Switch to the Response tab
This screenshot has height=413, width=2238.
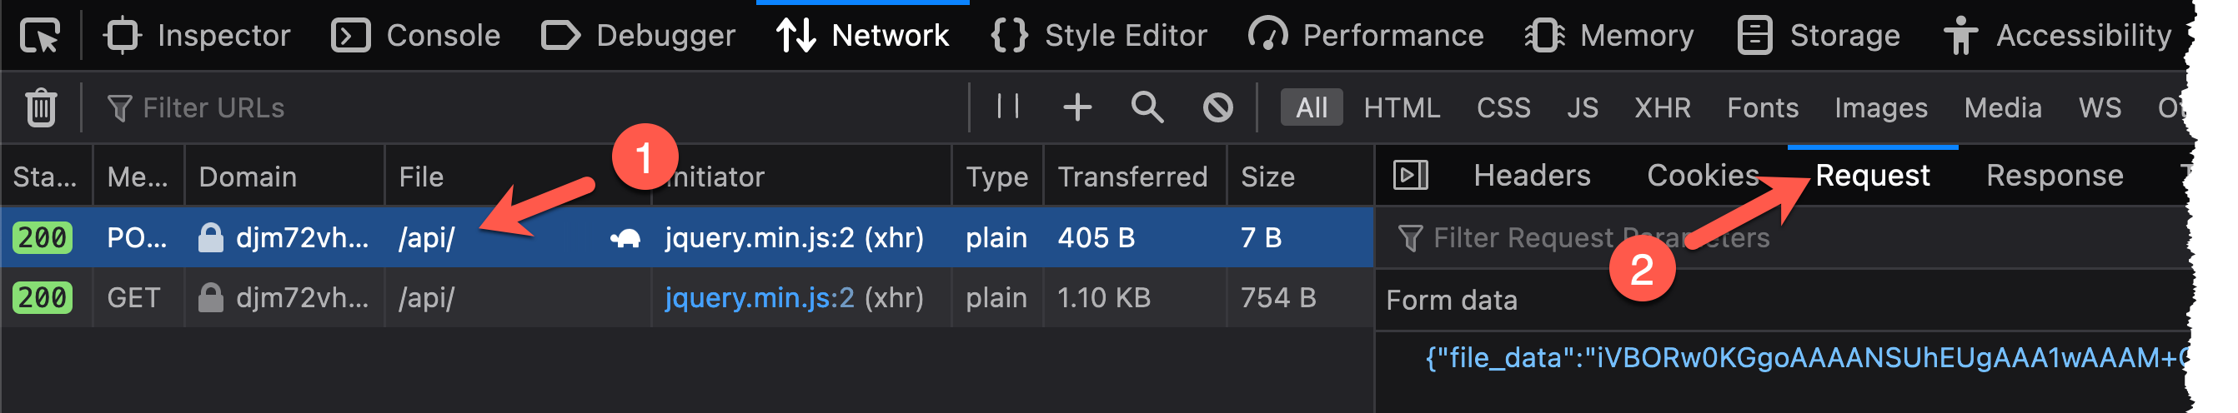point(2054,175)
